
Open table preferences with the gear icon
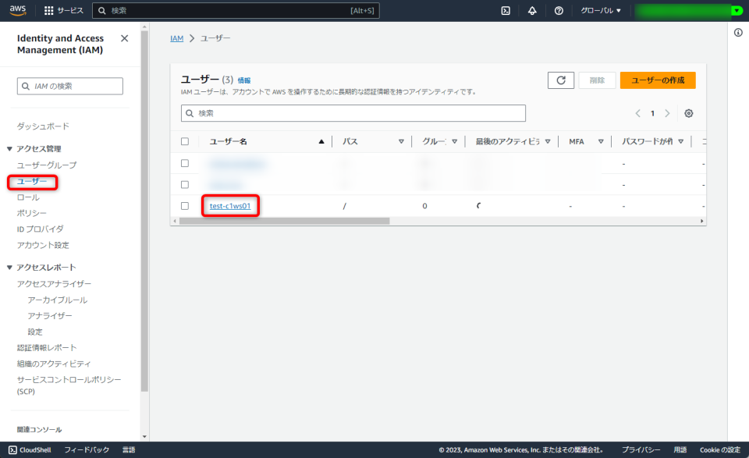tap(688, 112)
